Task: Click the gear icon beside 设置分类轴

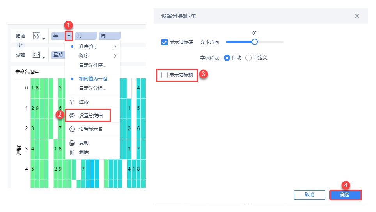Action: 72,116
